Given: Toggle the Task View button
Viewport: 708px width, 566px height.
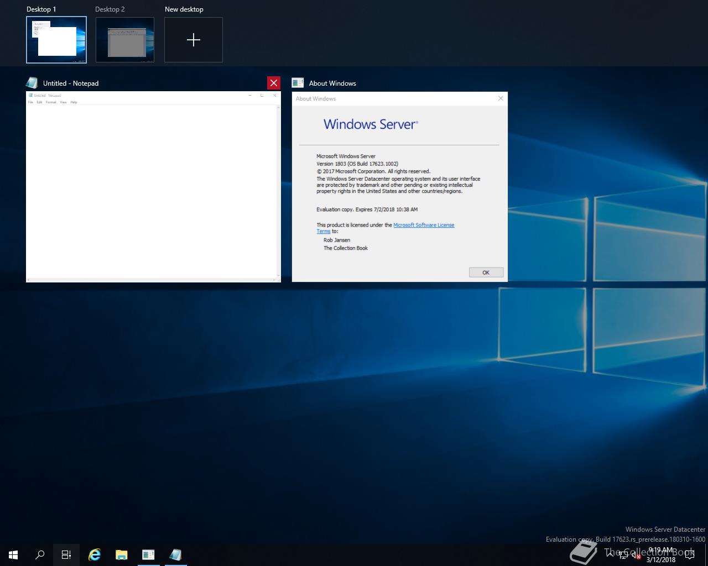Looking at the screenshot, I should [x=66, y=555].
